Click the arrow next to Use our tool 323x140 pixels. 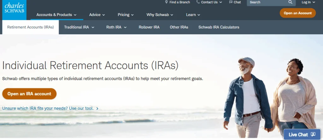[97, 109]
